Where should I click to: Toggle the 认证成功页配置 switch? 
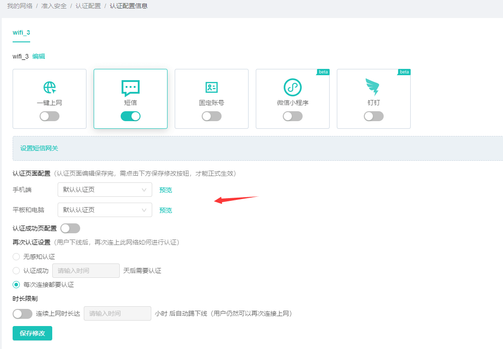pyautogui.click(x=70, y=228)
